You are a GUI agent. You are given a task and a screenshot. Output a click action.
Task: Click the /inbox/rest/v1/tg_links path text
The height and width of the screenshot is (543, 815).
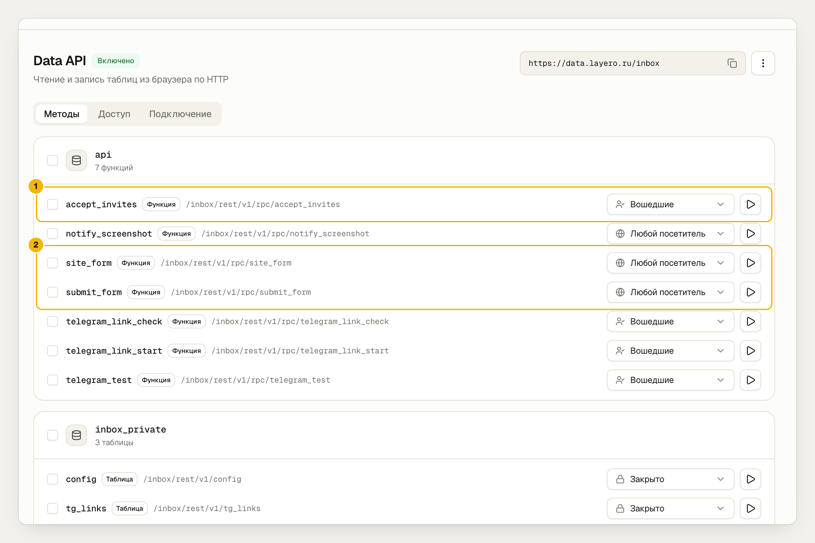[207, 508]
